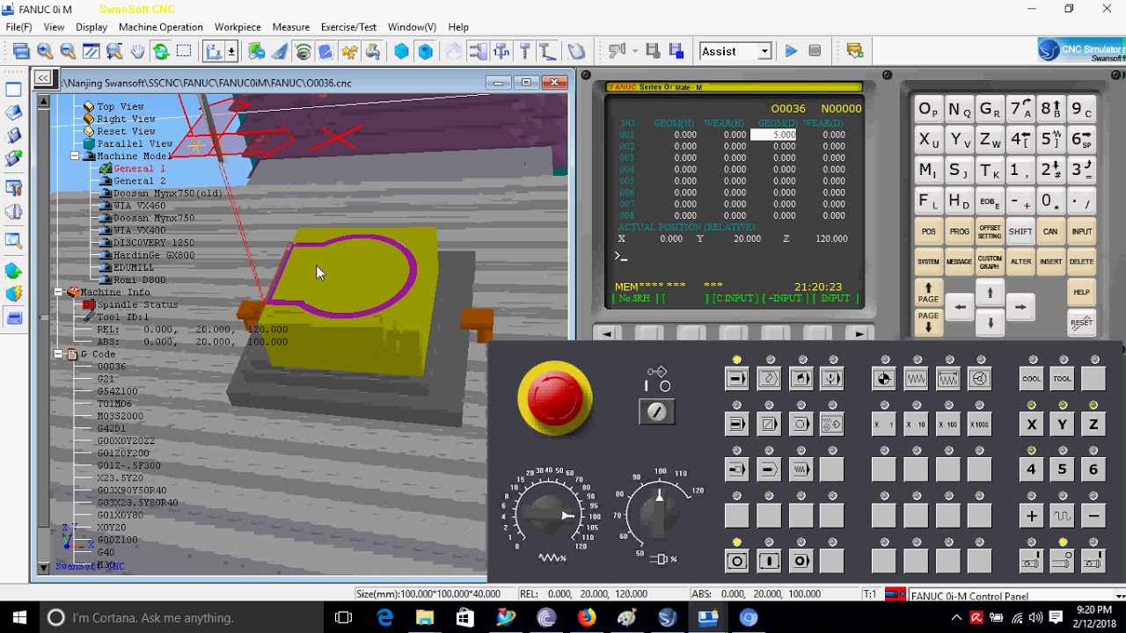Viewport: 1126px width, 633px height.
Task: Open the Workpiece menu
Action: (x=238, y=27)
